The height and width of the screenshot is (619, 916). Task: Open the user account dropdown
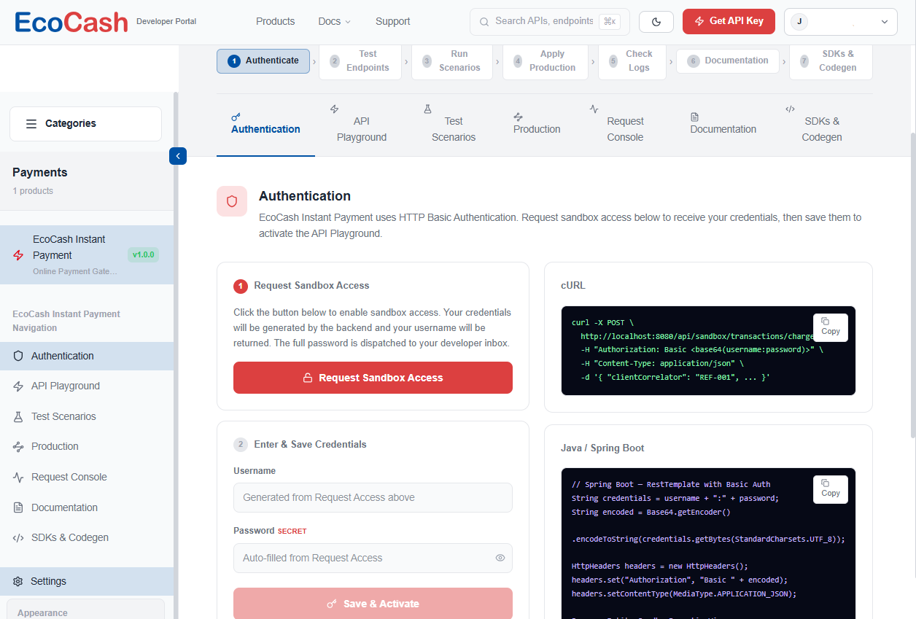pos(841,22)
